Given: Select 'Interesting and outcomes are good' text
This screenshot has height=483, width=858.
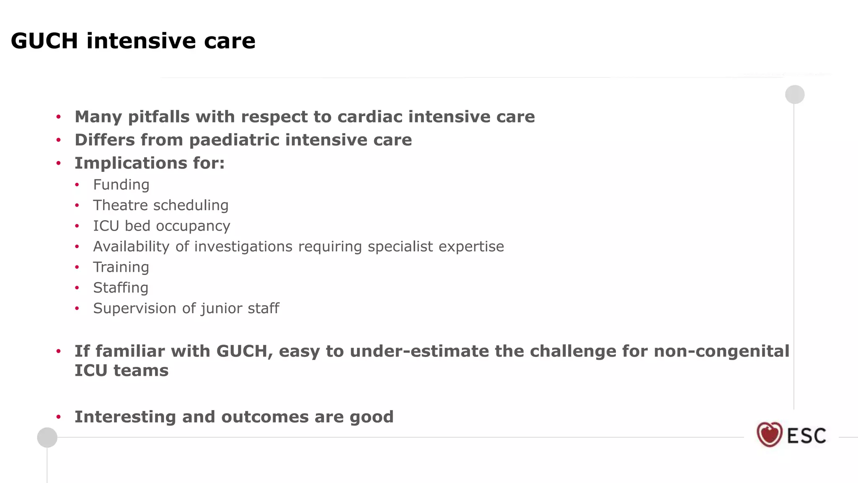Looking at the screenshot, I should [234, 417].
